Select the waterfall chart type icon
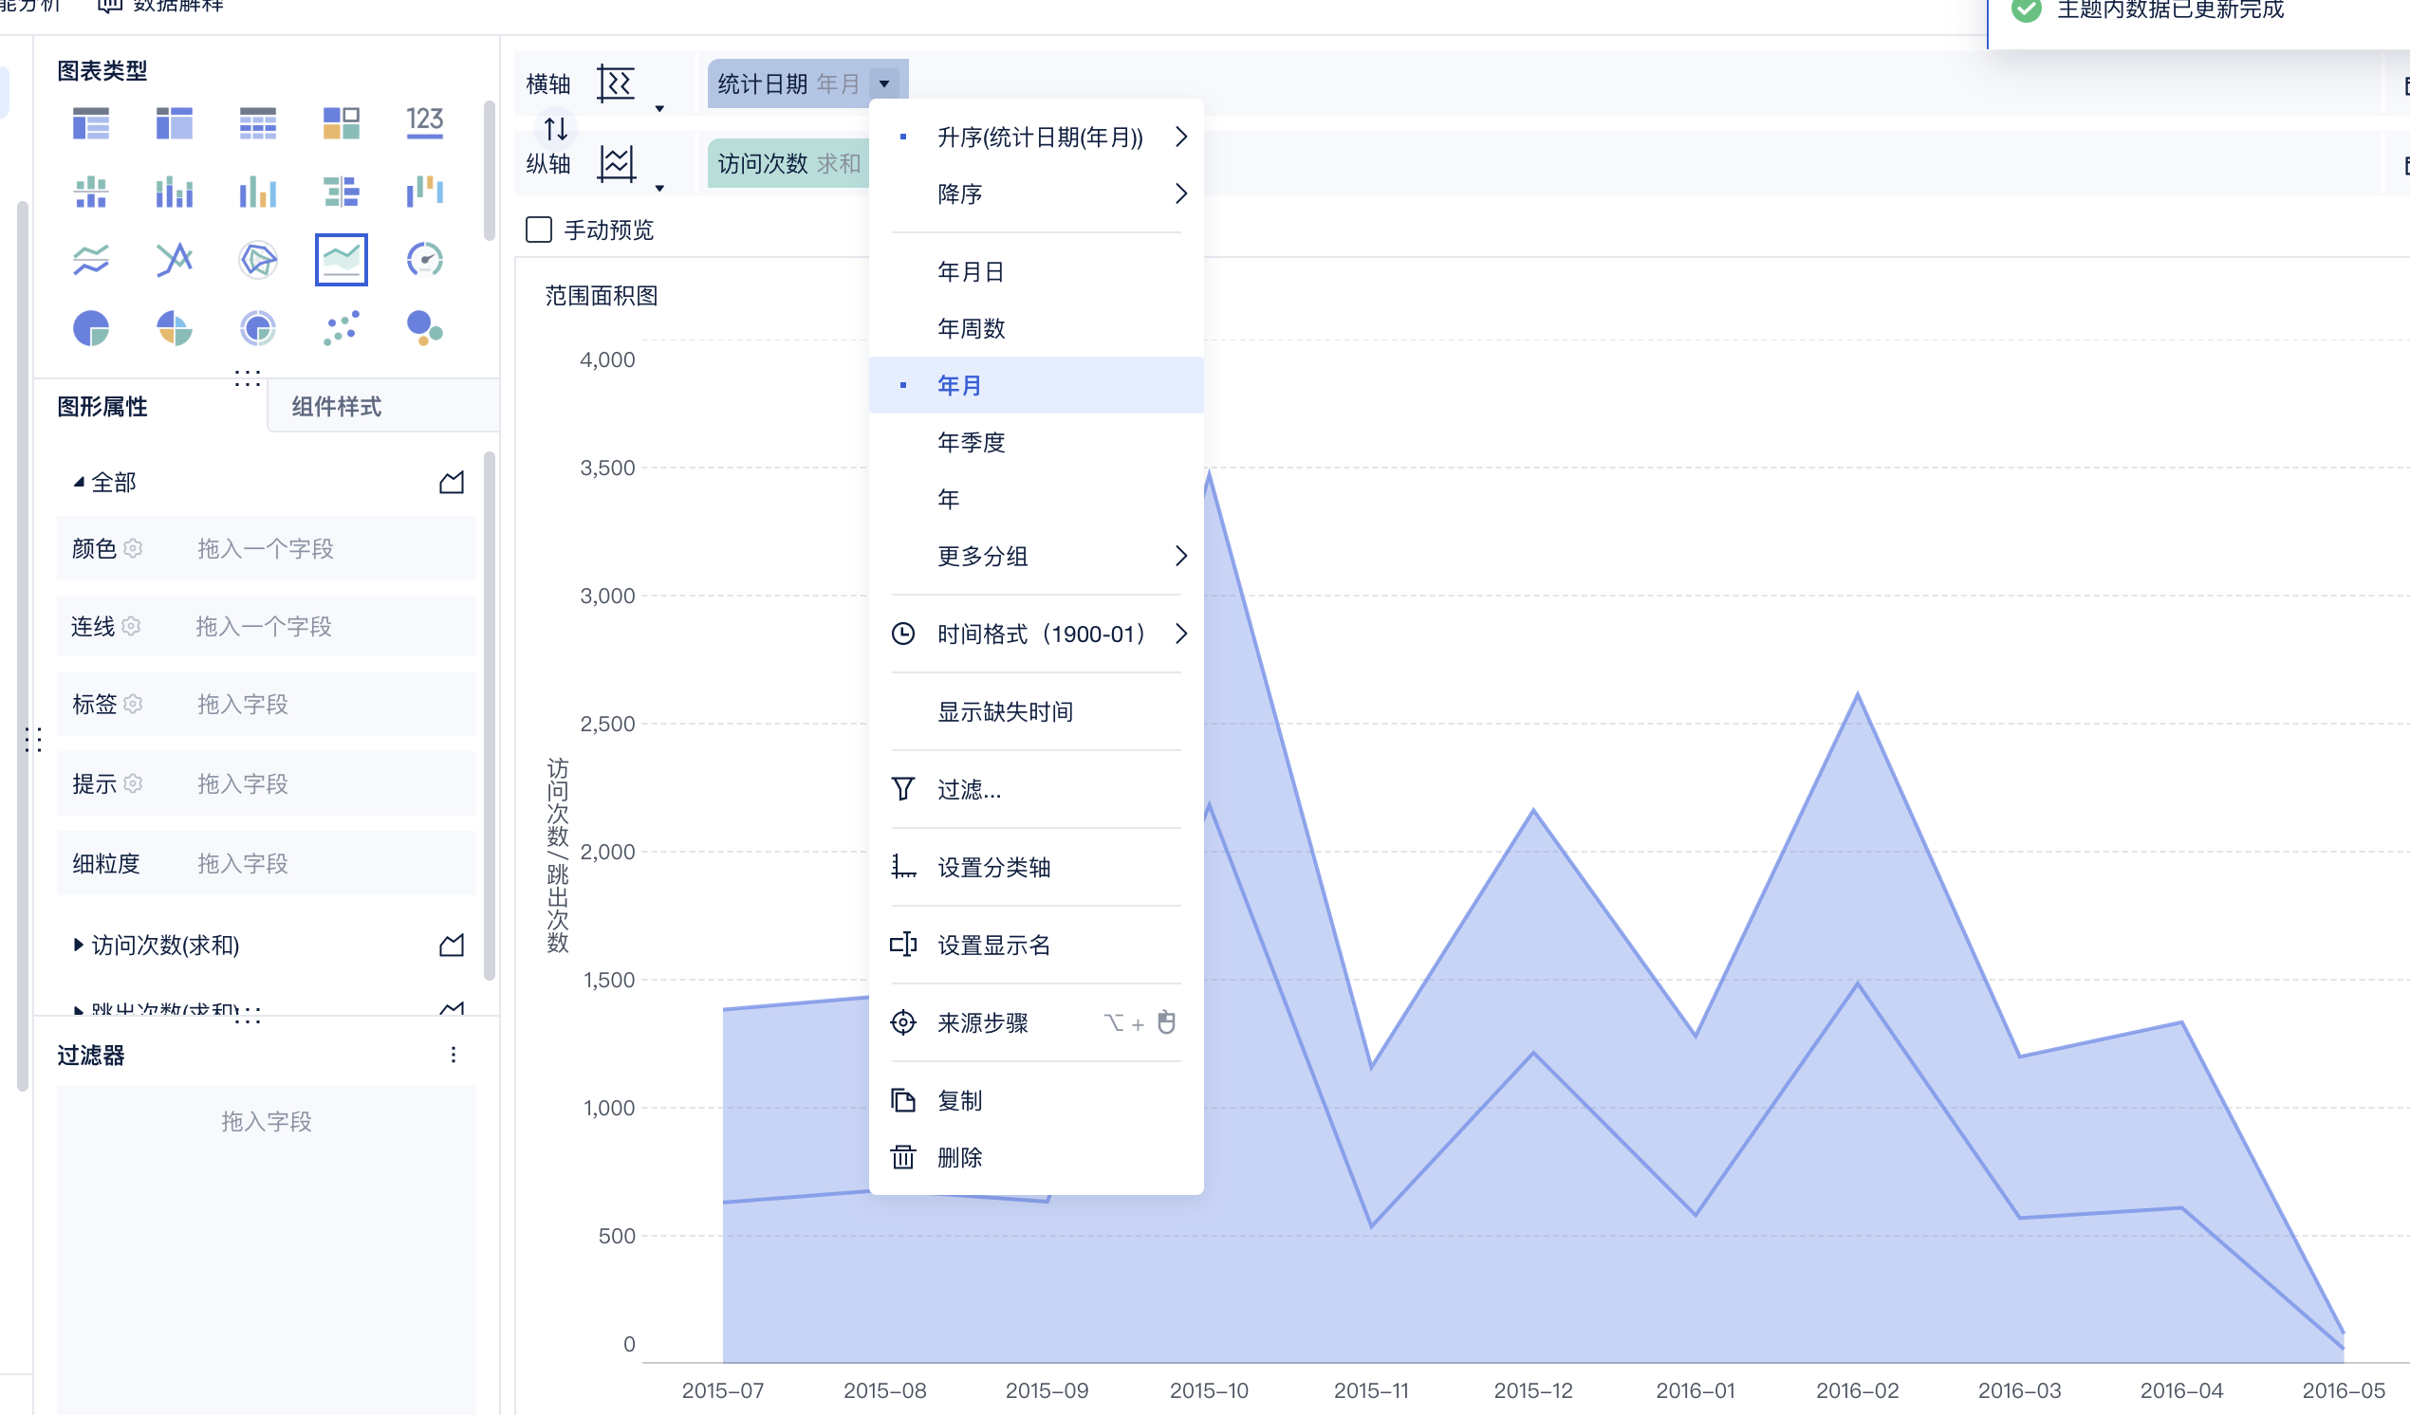The width and height of the screenshot is (2410, 1415). [x=425, y=192]
